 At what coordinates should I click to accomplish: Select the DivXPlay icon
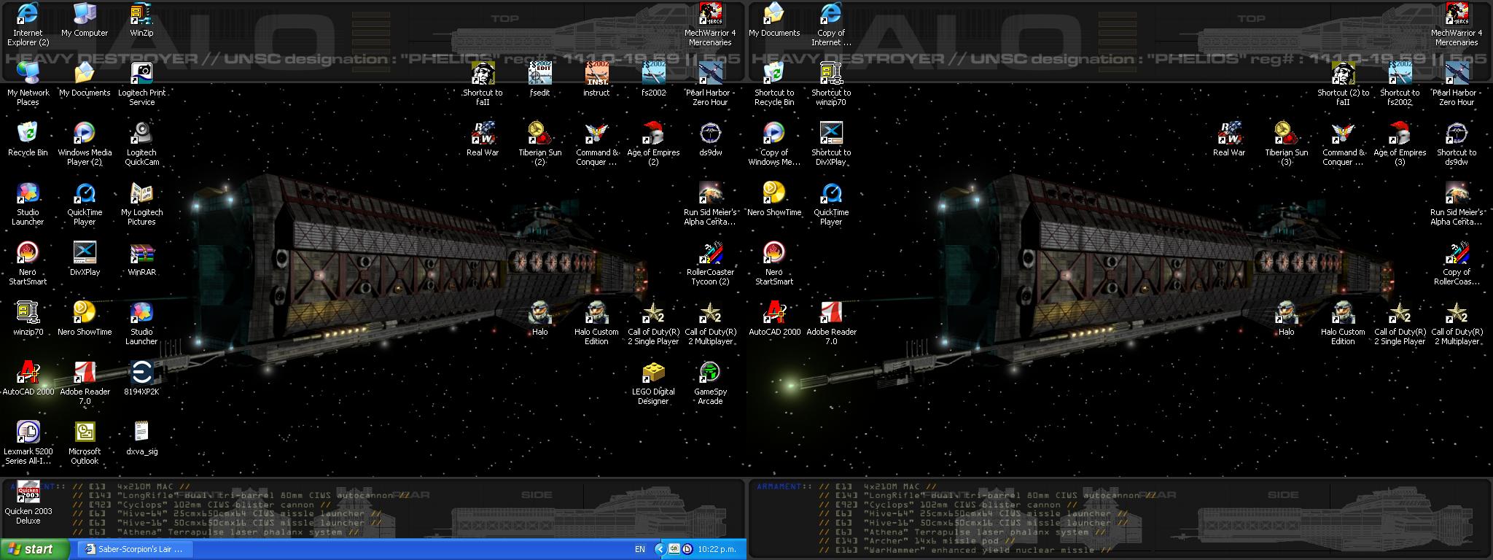point(85,259)
